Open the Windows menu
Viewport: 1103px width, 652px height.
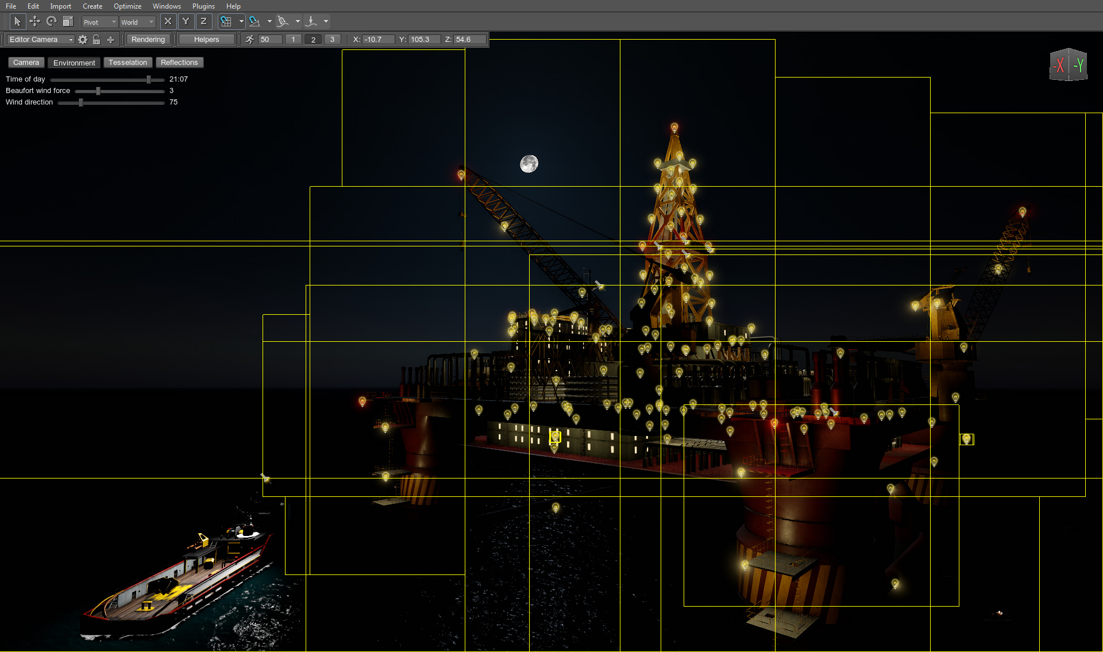(x=167, y=6)
